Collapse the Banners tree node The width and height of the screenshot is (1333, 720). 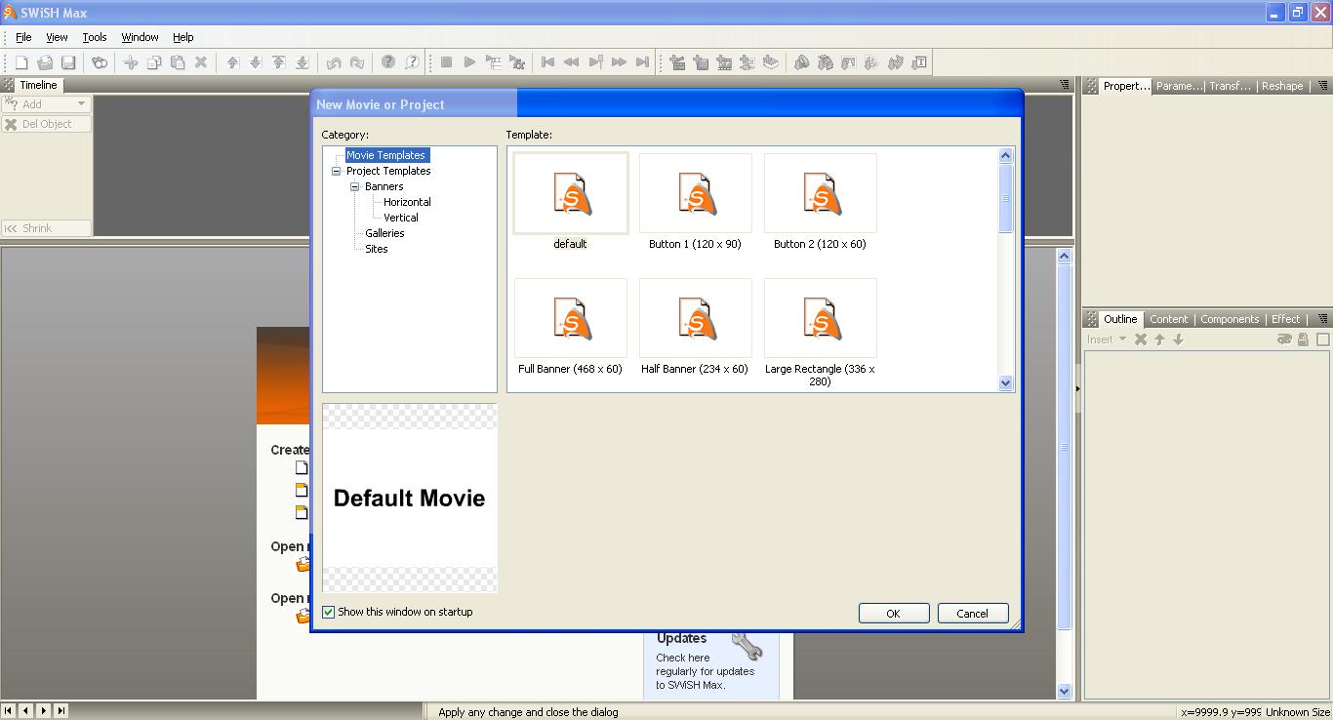[355, 186]
